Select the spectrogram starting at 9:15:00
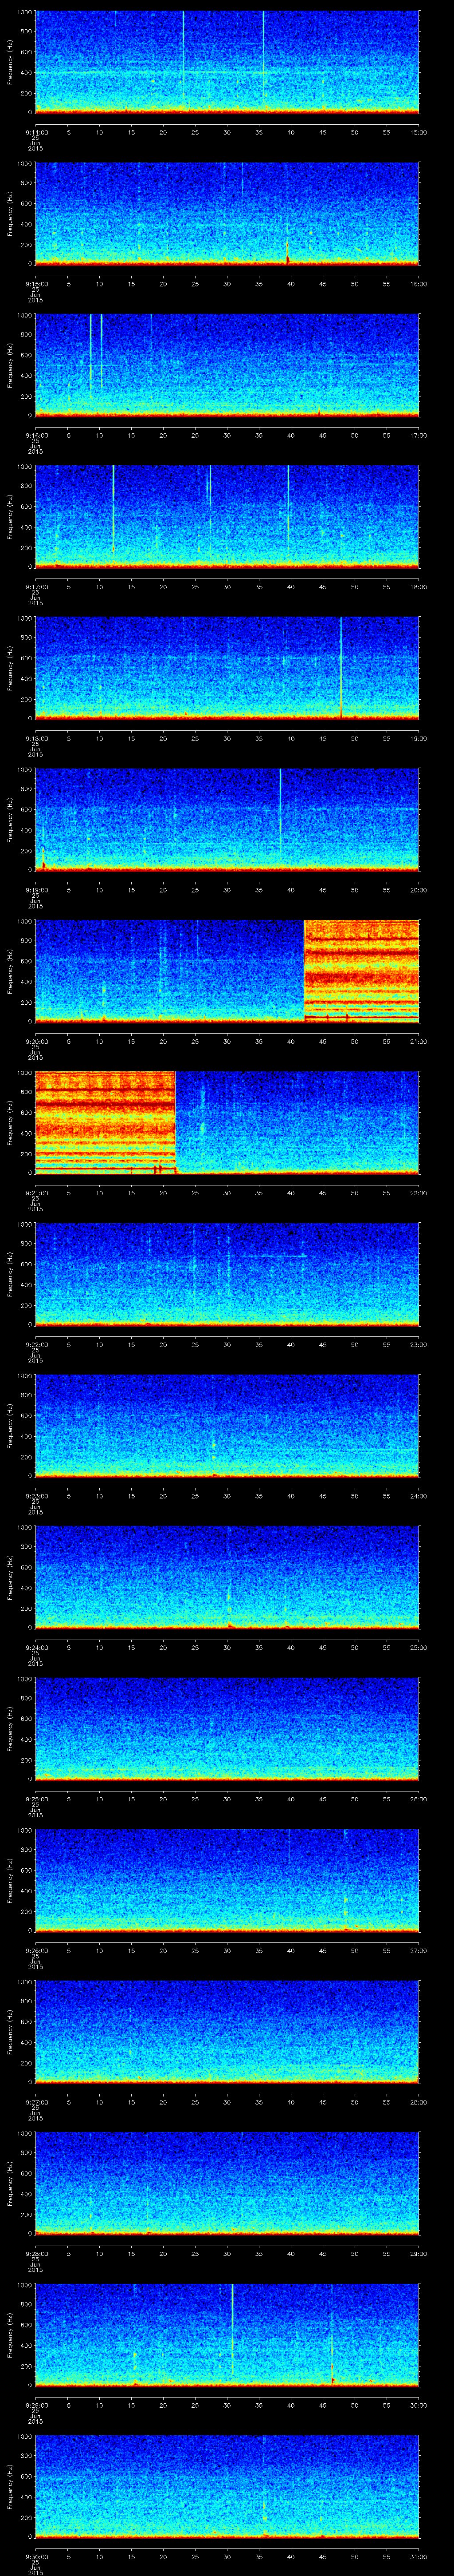The height and width of the screenshot is (2576, 454). click(x=227, y=213)
